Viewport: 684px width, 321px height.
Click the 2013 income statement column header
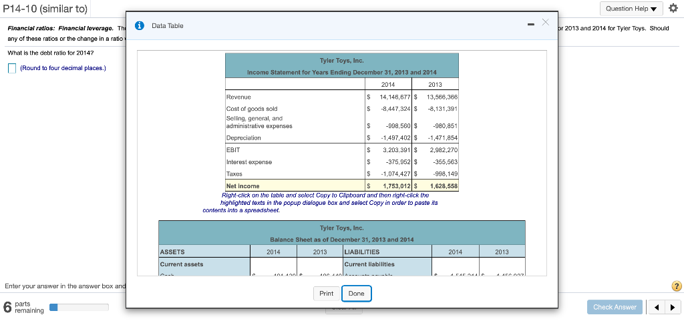[435, 85]
